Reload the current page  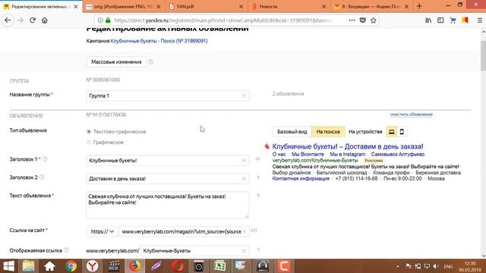pyautogui.click(x=33, y=20)
